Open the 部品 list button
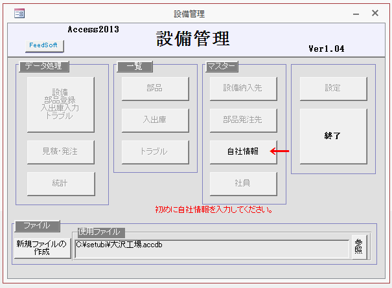392x288 pixels. (156, 89)
